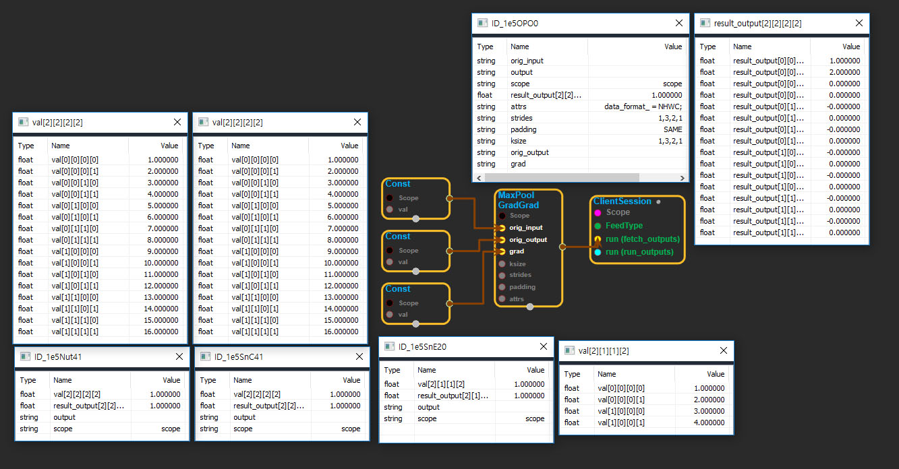Select the padding row with value SAME
The image size is (899, 469).
pyautogui.click(x=580, y=129)
